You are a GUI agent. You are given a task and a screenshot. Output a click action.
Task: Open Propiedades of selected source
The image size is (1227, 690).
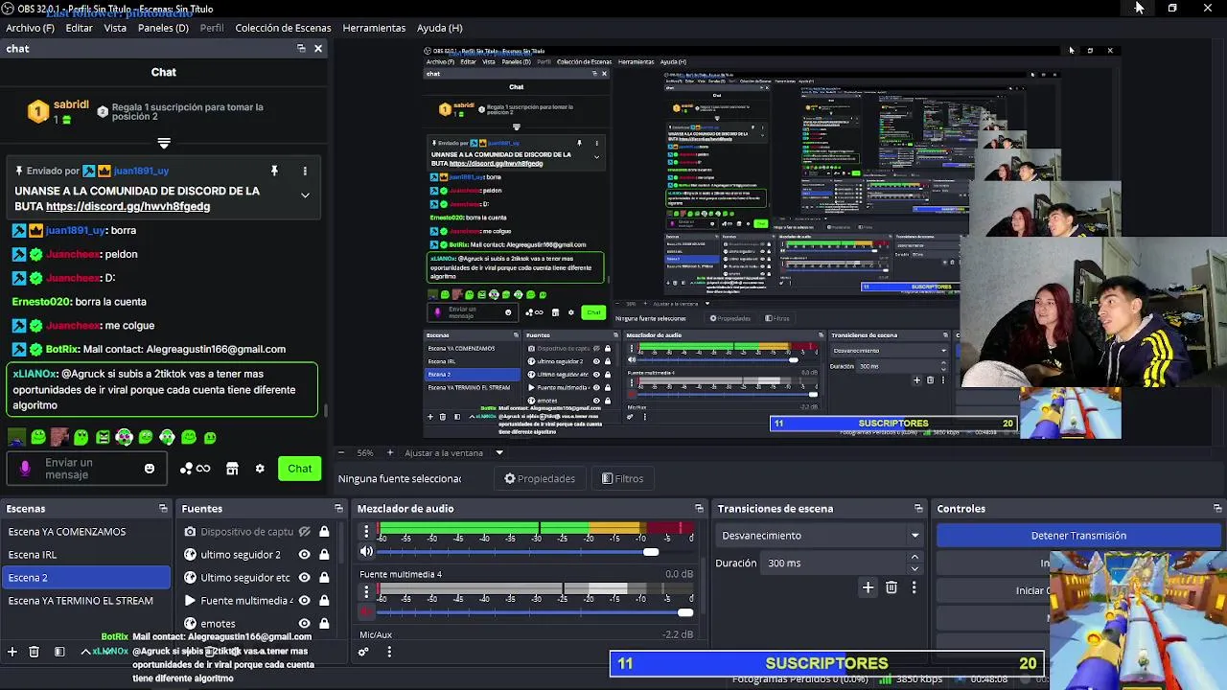[x=540, y=478]
